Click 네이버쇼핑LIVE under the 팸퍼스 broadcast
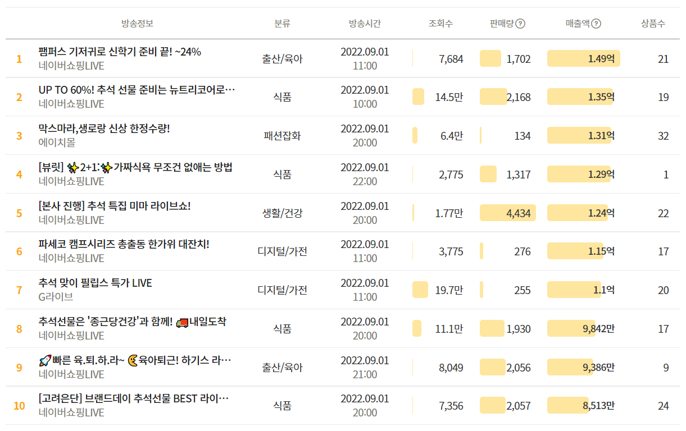This screenshot has height=431, width=686. point(71,66)
